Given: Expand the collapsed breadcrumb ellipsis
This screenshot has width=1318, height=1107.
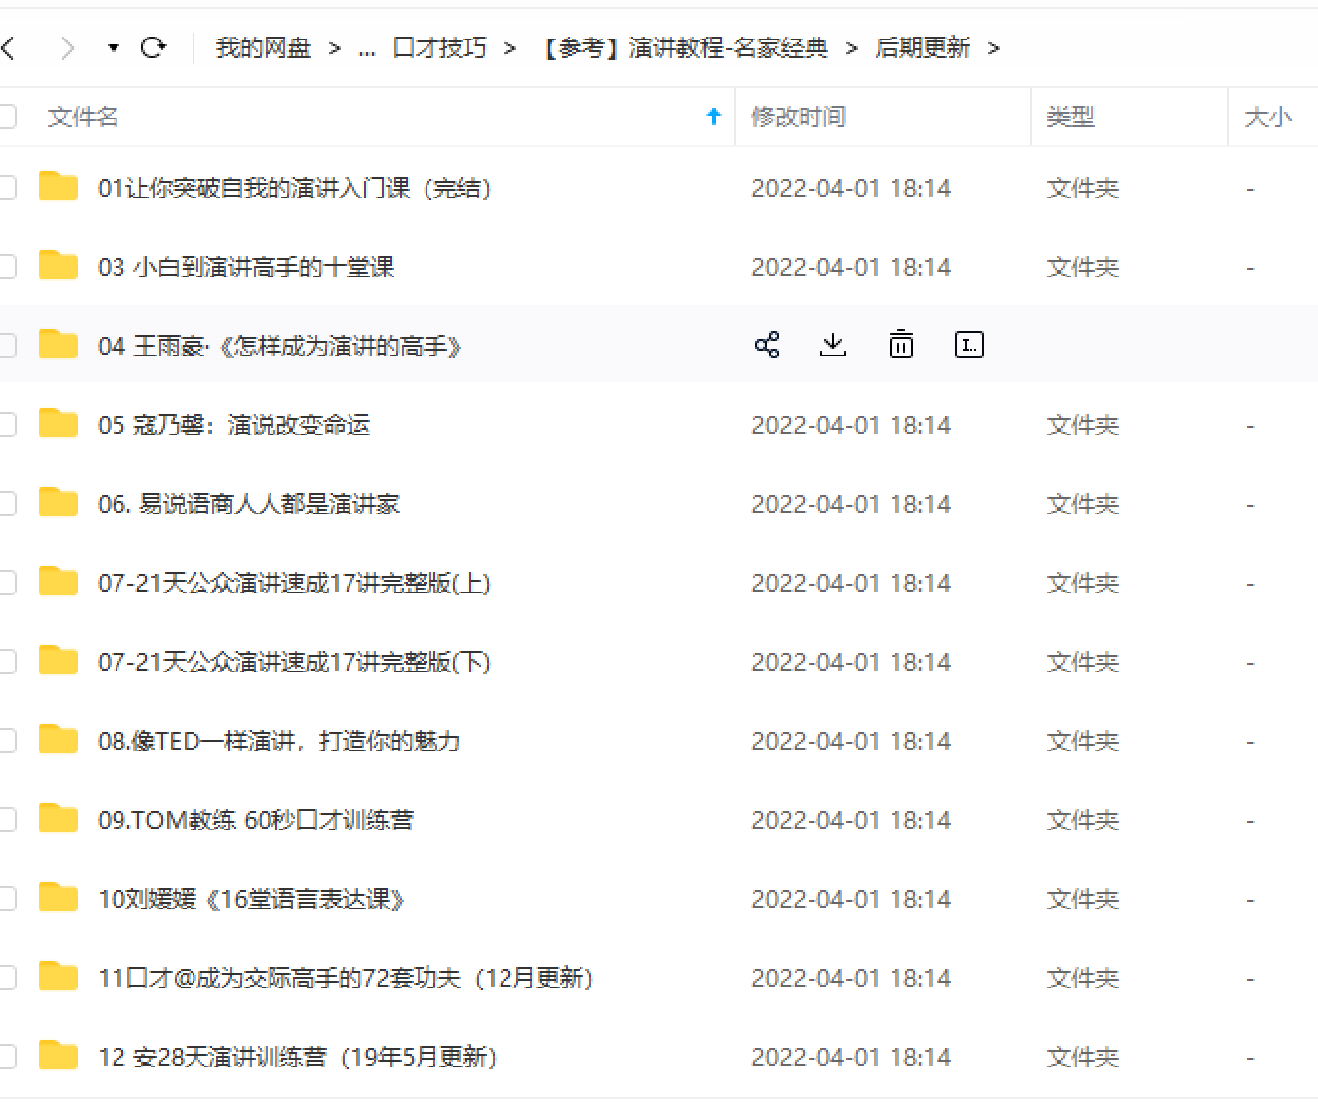Looking at the screenshot, I should pyautogui.click(x=367, y=48).
